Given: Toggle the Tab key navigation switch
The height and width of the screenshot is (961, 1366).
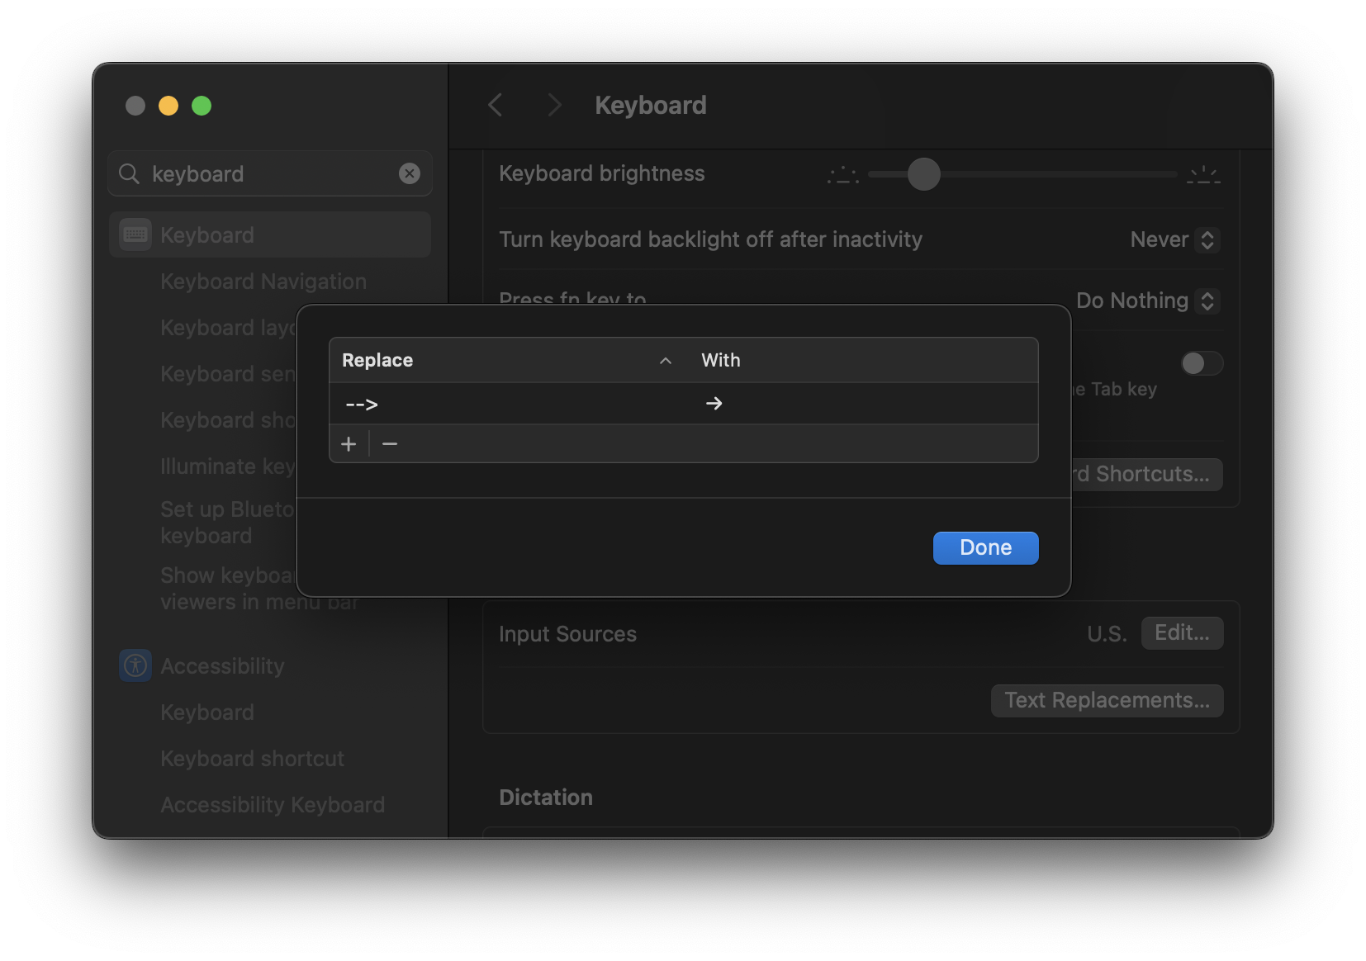Looking at the screenshot, I should [1201, 363].
